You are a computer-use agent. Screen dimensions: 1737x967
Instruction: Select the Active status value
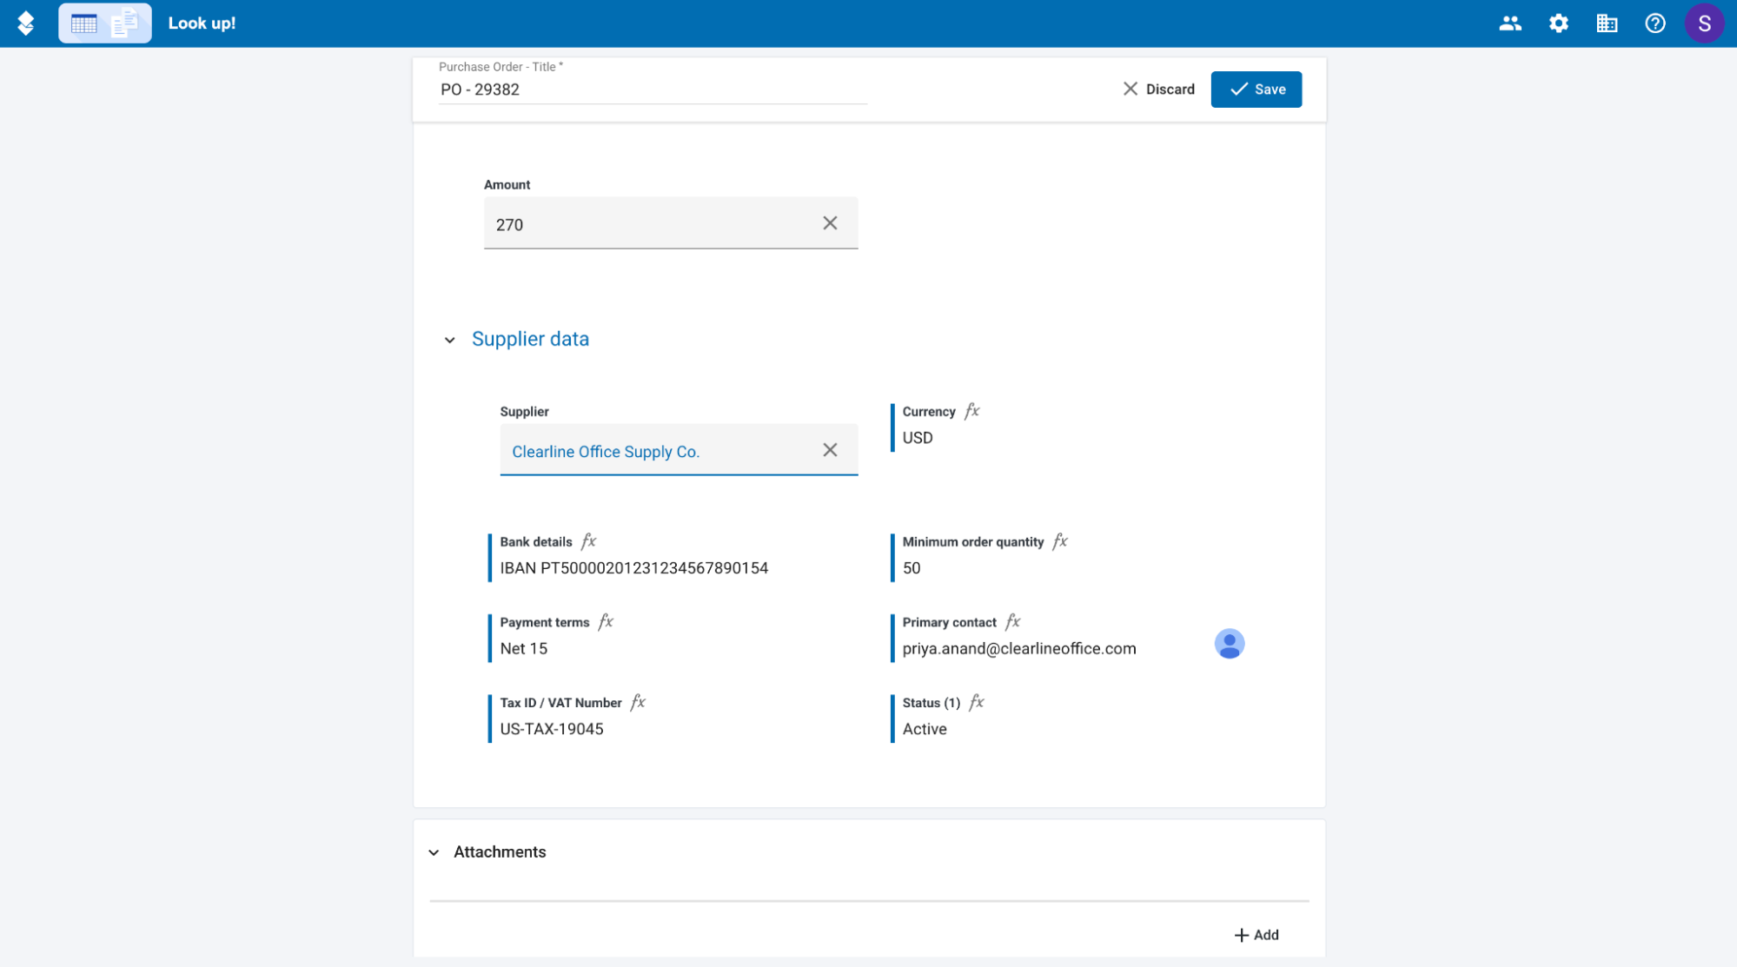(x=925, y=729)
